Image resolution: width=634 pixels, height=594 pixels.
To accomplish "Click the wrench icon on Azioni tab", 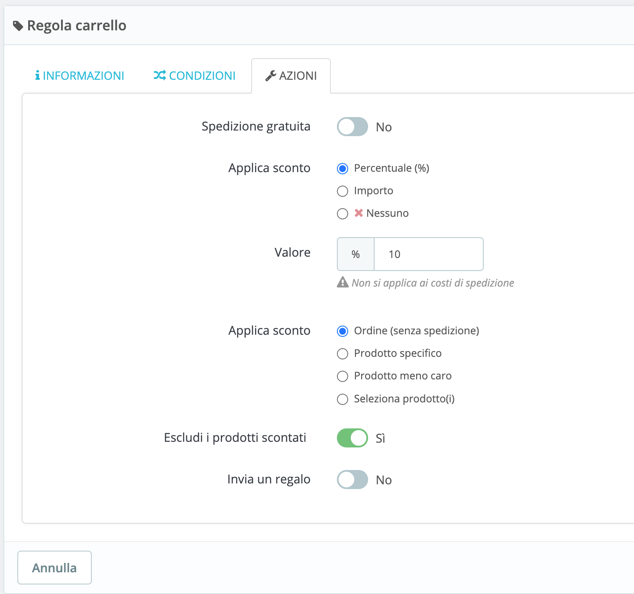I will click(x=271, y=76).
